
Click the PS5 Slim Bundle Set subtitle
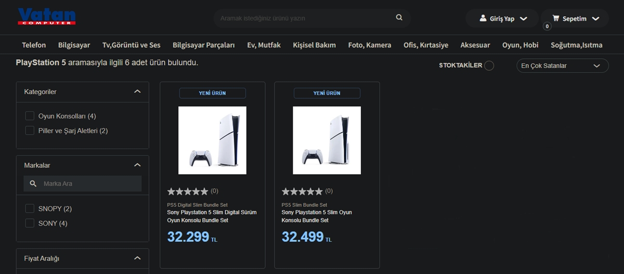tap(304, 205)
